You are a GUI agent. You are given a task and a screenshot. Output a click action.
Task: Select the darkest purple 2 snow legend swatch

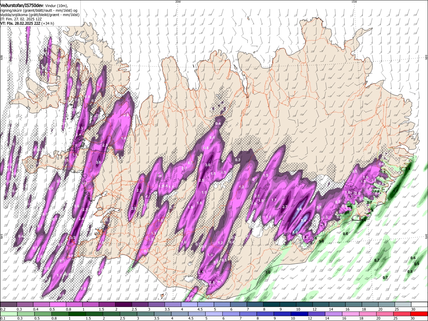coord(123,305)
